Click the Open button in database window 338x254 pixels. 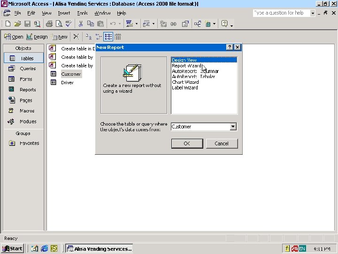click(14, 37)
